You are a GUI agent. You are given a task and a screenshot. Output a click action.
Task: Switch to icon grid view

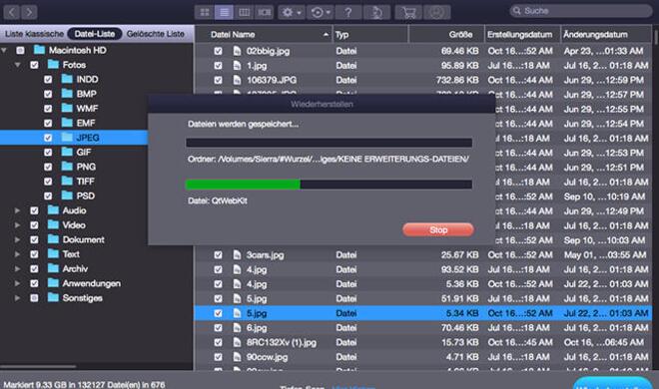pos(205,12)
